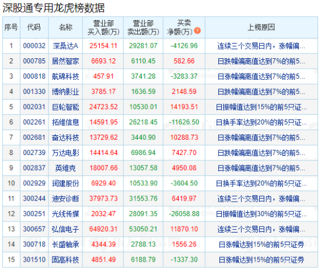Click sell amount 29281.07
The width and height of the screenshot is (321, 271).
[143, 46]
